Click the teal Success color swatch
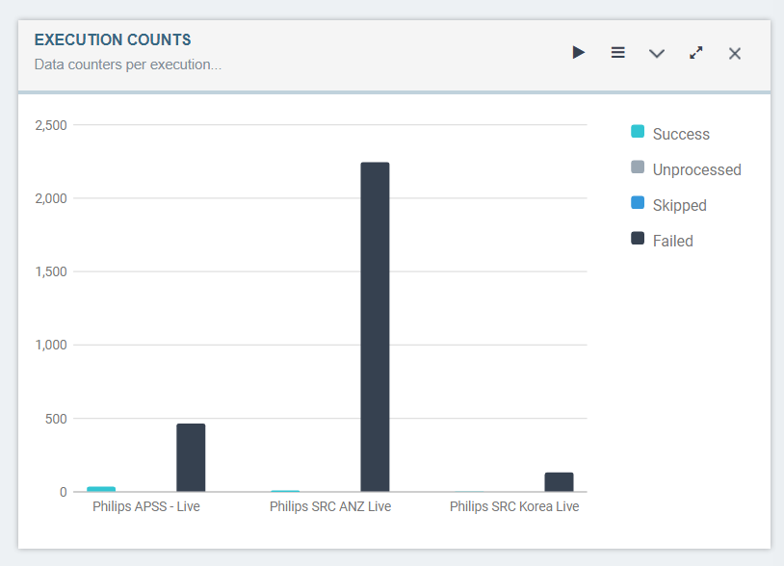The height and width of the screenshot is (566, 784). (x=636, y=134)
